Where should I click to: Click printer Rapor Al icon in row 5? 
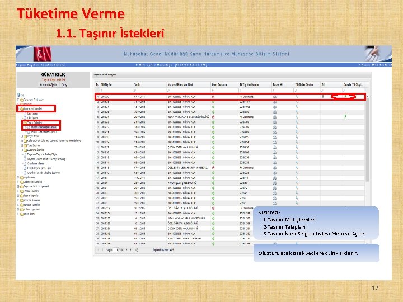point(275,117)
